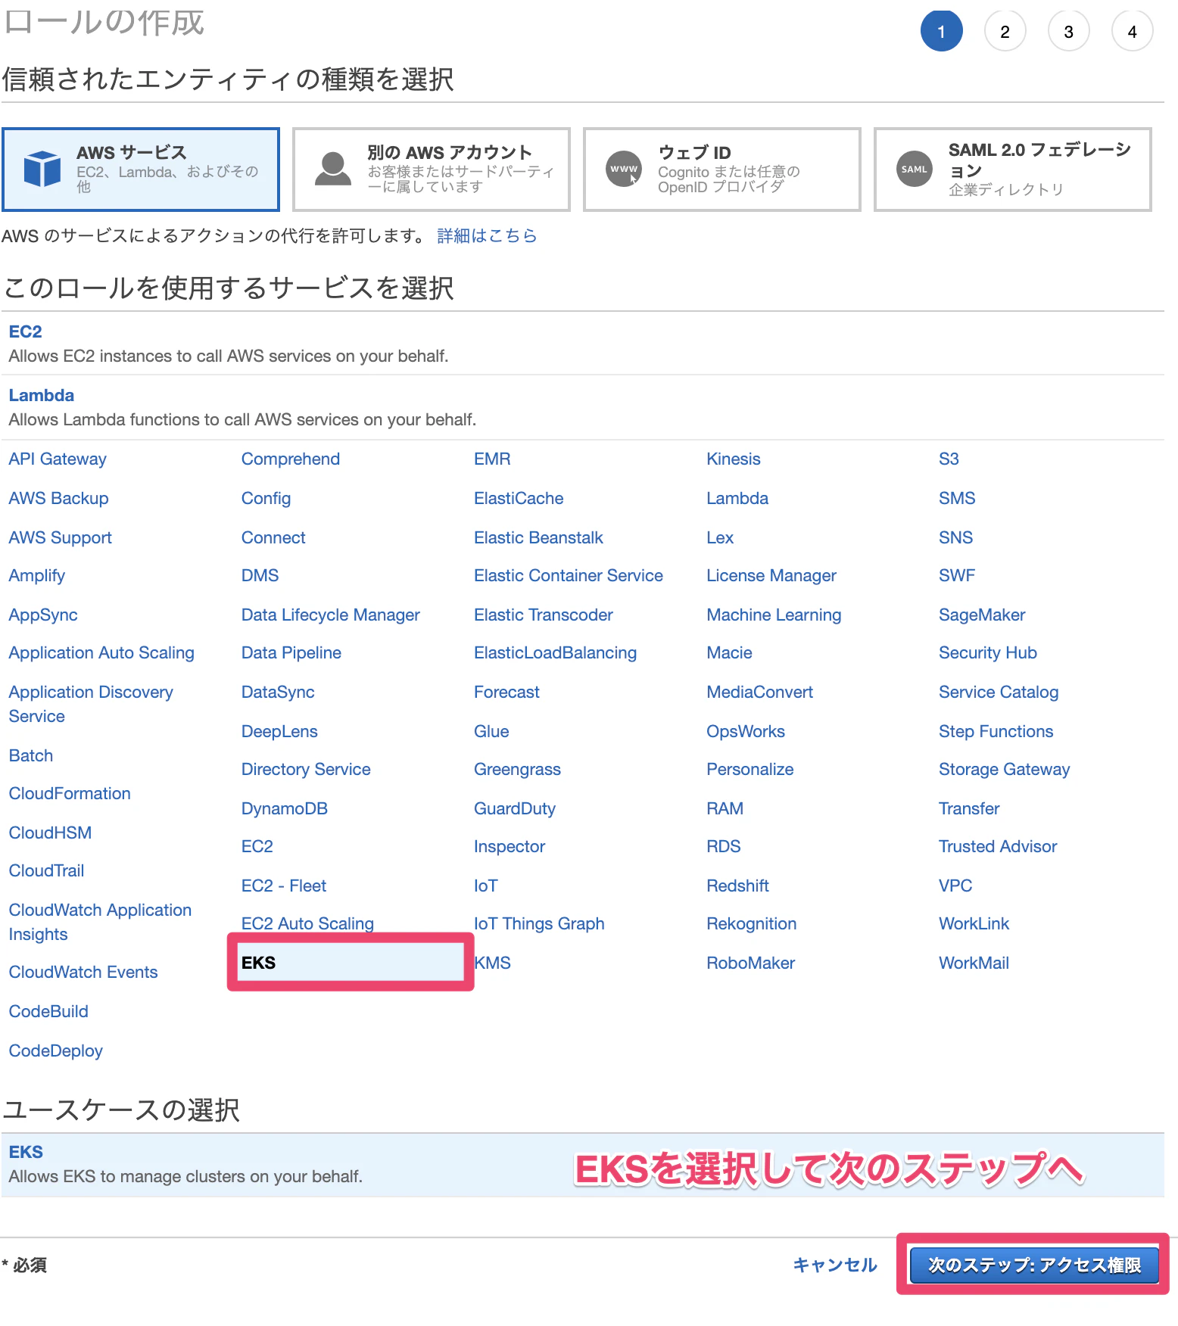Select the Redshift service
Screen dimensions: 1178x1326
click(x=737, y=886)
